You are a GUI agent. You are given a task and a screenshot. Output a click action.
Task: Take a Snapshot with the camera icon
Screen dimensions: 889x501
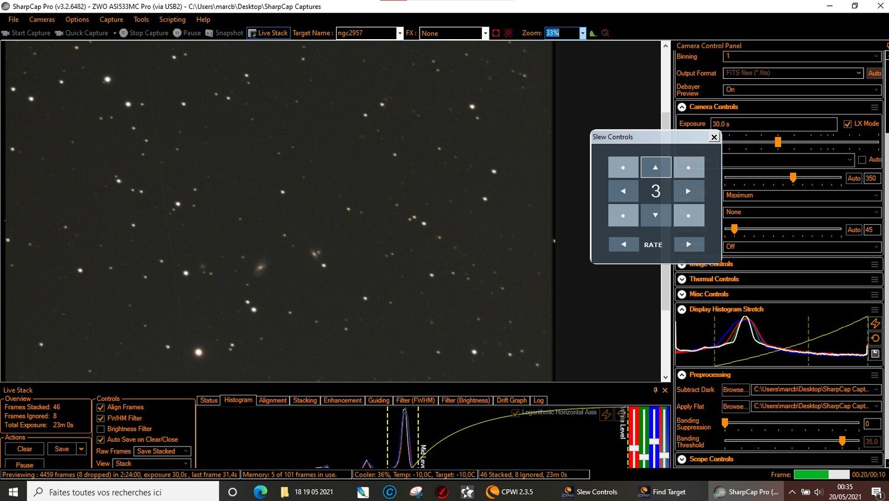210,33
